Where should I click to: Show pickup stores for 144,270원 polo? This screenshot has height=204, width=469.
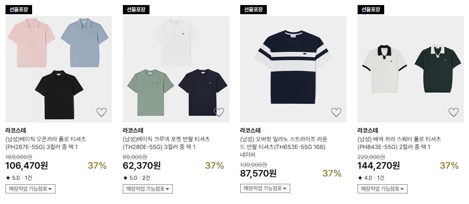pyautogui.click(x=382, y=189)
